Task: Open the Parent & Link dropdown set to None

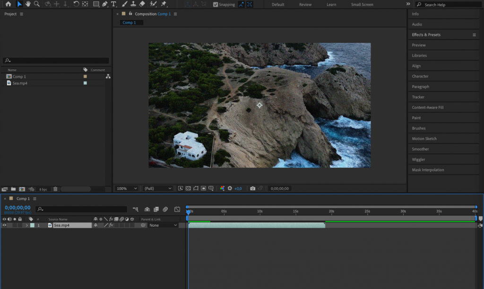Action: click(x=163, y=225)
